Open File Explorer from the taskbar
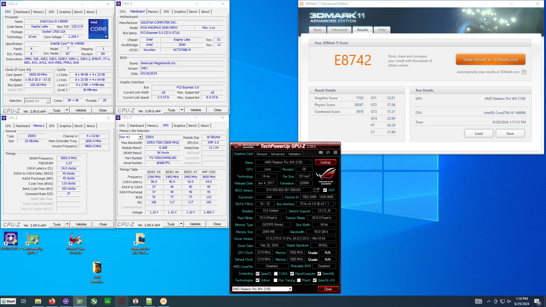Viewport: 546px width, 307px height. [38, 301]
